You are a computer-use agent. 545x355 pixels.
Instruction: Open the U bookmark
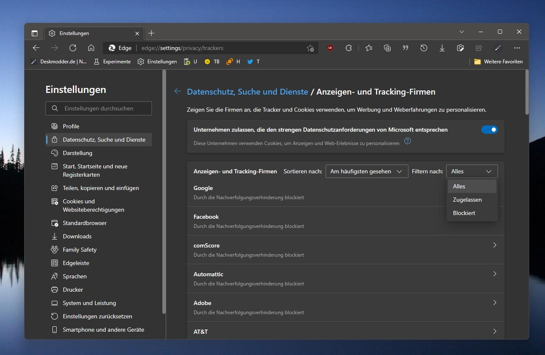point(191,61)
